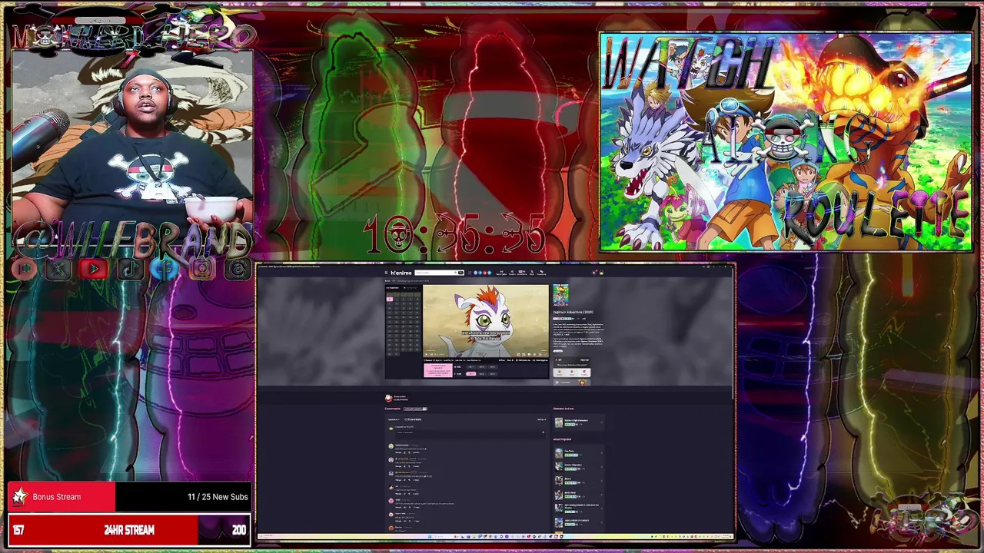Image resolution: width=984 pixels, height=553 pixels.
Task: Open the Digimon Adventure (2020) title
Action: tap(573, 312)
